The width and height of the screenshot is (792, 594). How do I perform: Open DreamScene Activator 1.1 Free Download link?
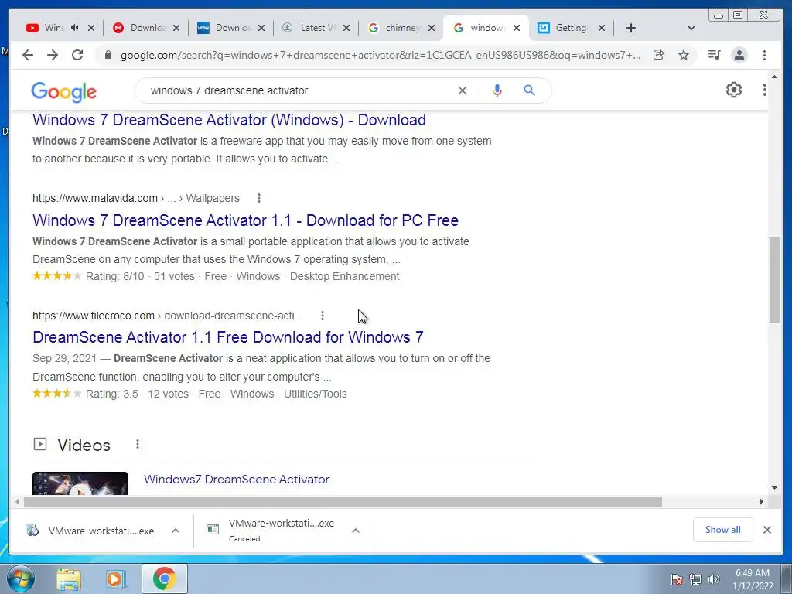point(228,337)
